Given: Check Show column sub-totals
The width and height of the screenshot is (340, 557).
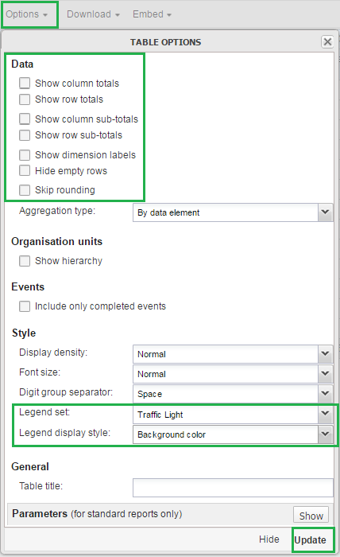Looking at the screenshot, I should [25, 119].
